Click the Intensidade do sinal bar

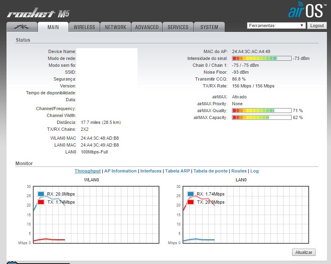(262, 58)
